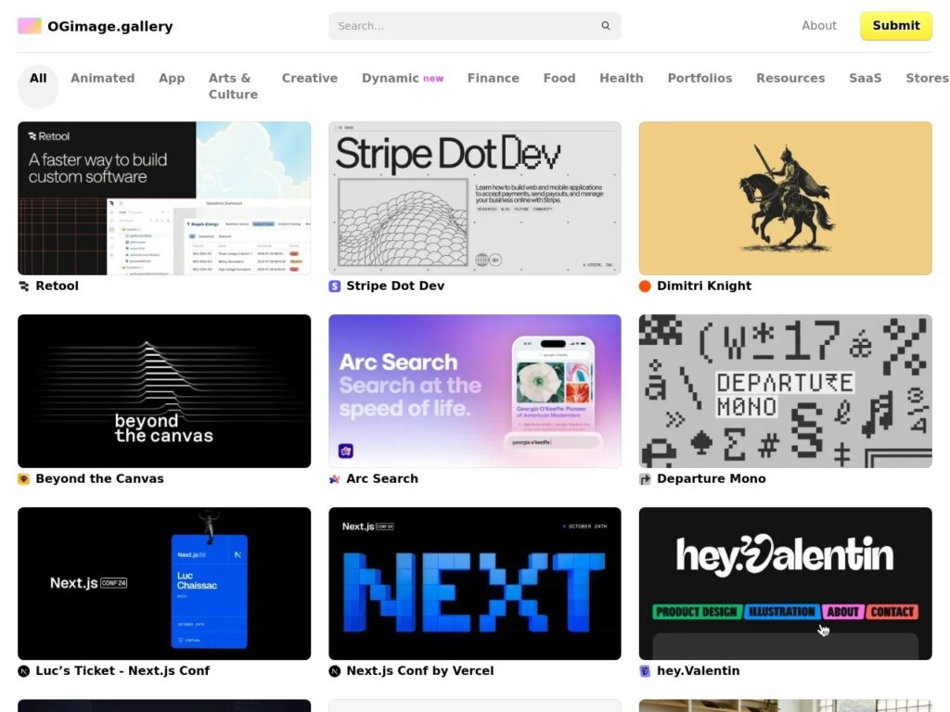View the Dimitri Knight horseman thumbnail
This screenshot has height=712, width=950.
point(785,198)
